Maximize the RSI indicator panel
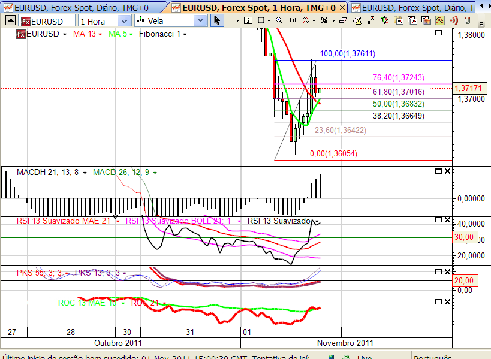The image size is (491, 359). [x=438, y=221]
